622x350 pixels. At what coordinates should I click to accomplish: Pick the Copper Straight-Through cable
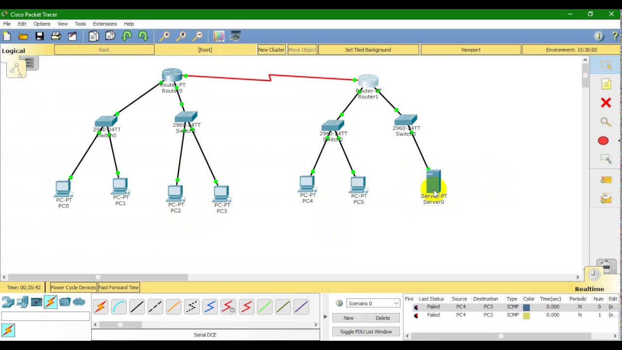tap(137, 307)
